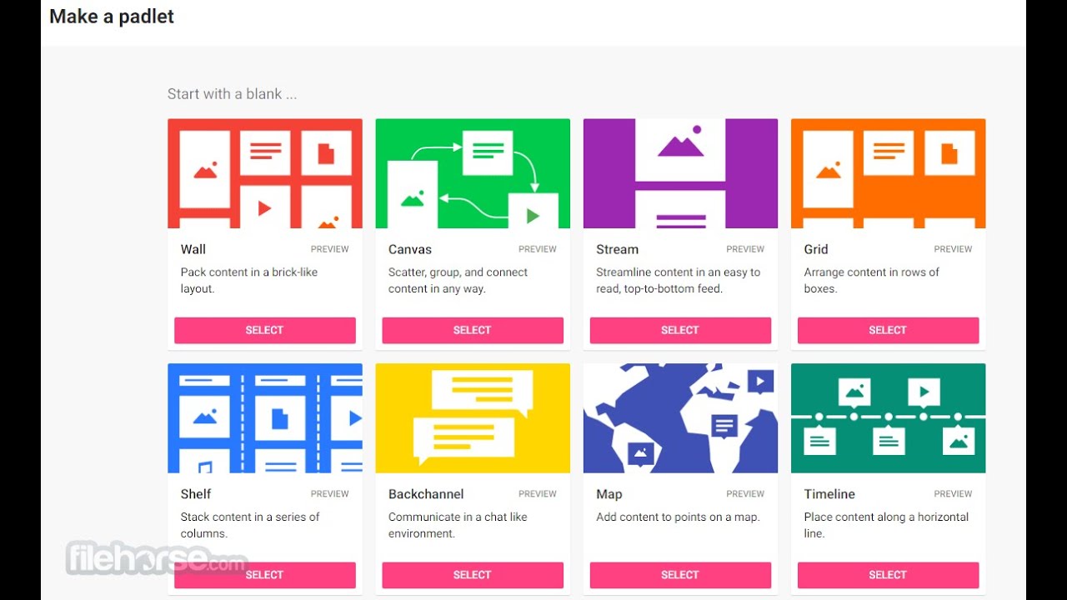Image resolution: width=1067 pixels, height=600 pixels.
Task: Click 'Add content to points on a map' text
Action: (x=678, y=517)
